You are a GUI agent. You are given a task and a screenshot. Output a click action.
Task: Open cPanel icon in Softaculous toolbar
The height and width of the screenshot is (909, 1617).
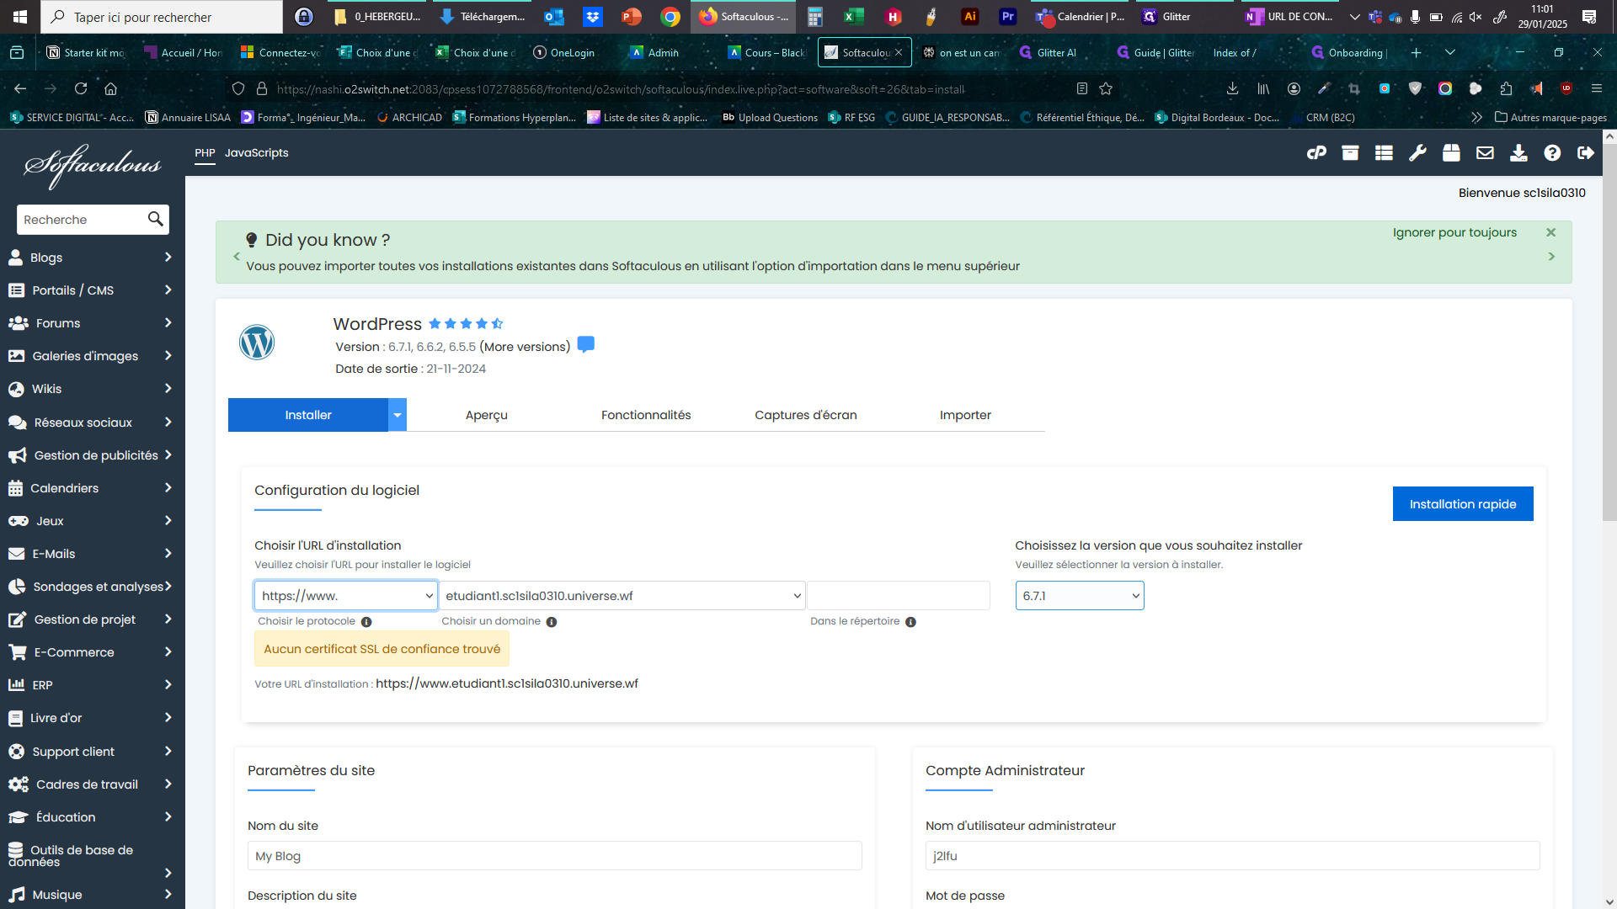click(1316, 152)
